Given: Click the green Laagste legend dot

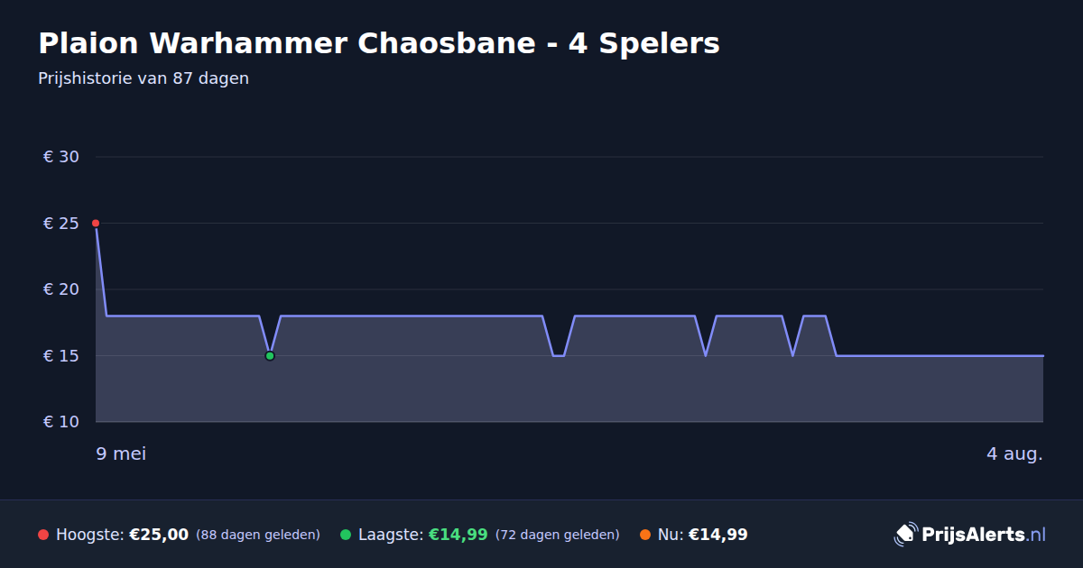Looking at the screenshot, I should click(x=346, y=535).
